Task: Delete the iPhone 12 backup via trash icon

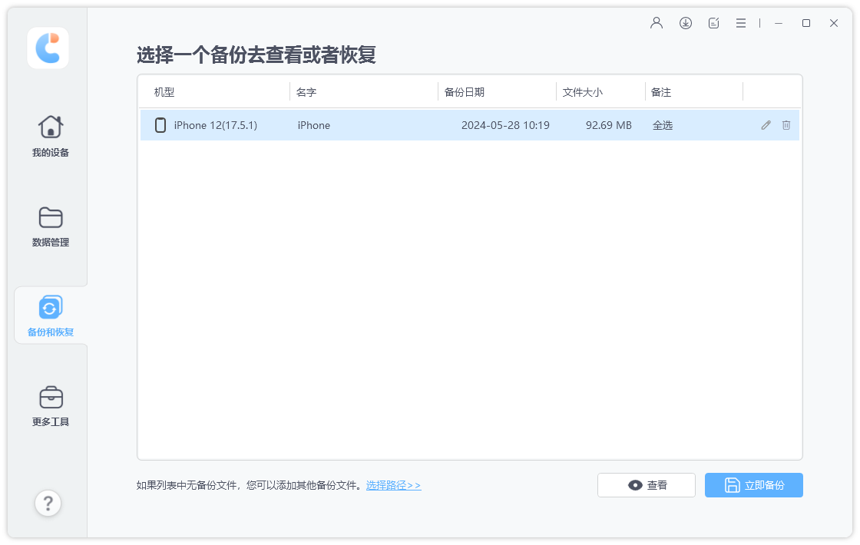Action: (786, 124)
